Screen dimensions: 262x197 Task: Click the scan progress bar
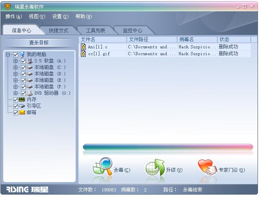point(168,147)
